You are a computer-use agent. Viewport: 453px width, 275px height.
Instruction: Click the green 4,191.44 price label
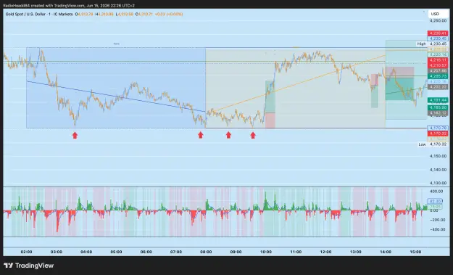click(438, 100)
